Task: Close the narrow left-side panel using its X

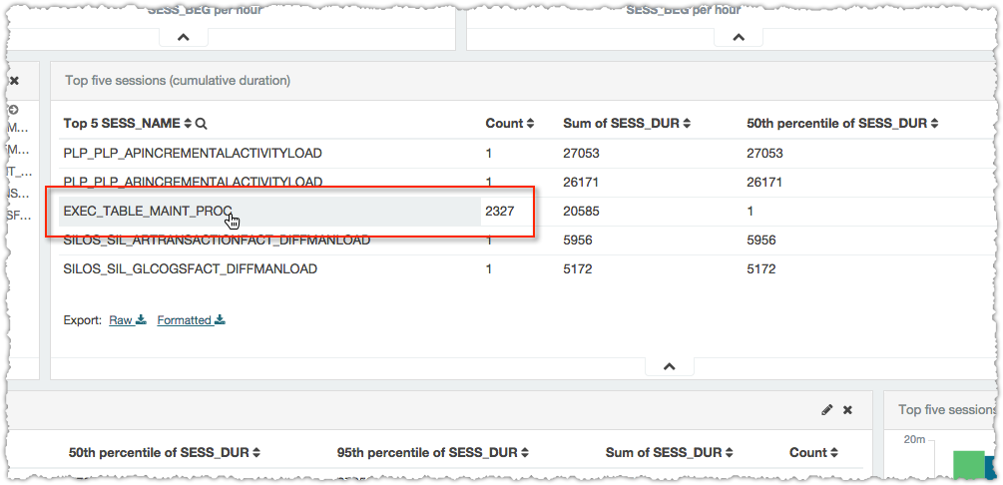Action: pos(13,80)
